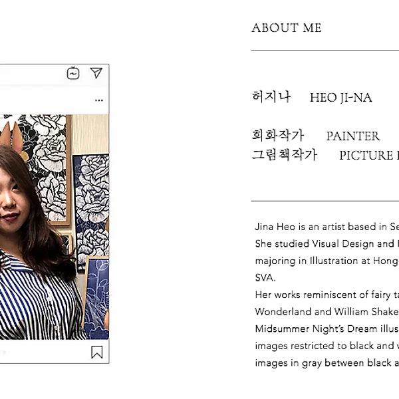Click the blue floral painting at right
This screenshot has height=399, width=399.
(92, 199)
